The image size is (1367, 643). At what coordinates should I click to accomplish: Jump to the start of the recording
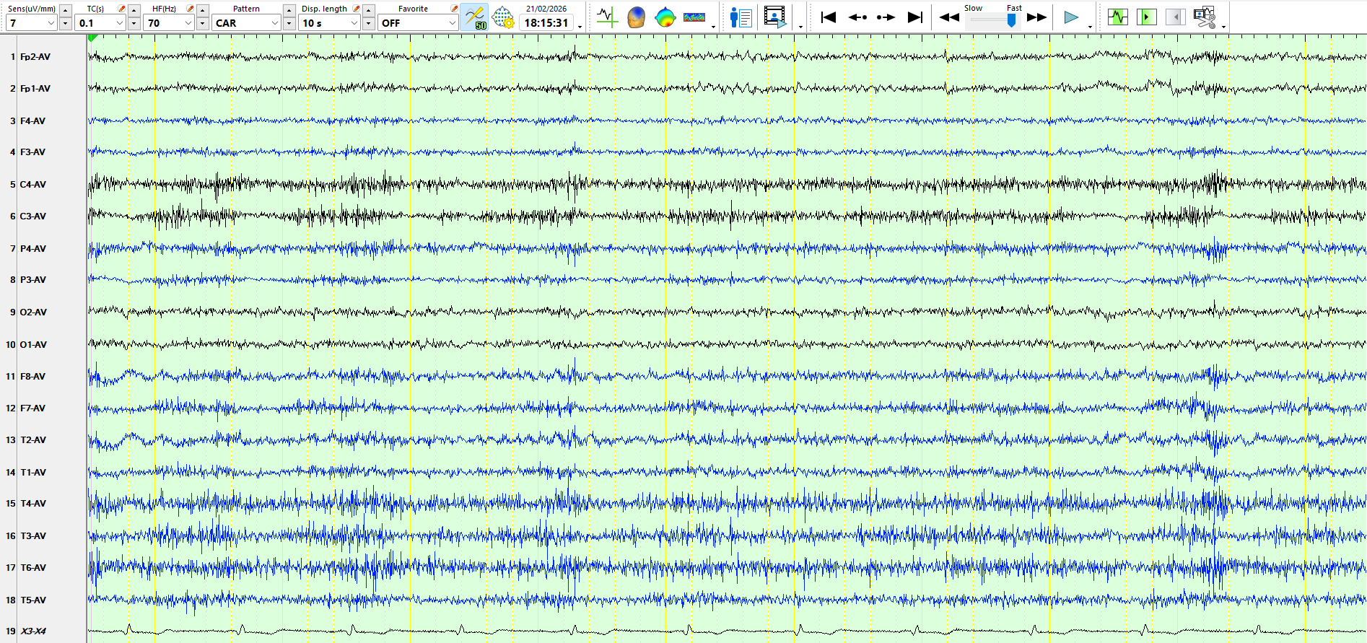click(829, 17)
